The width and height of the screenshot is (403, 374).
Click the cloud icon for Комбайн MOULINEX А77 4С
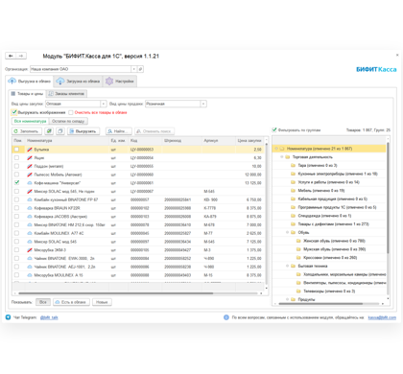click(x=30, y=233)
